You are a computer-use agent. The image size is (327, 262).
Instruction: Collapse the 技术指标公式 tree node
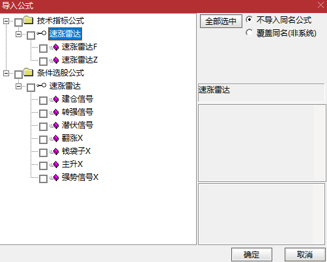(x=6, y=21)
